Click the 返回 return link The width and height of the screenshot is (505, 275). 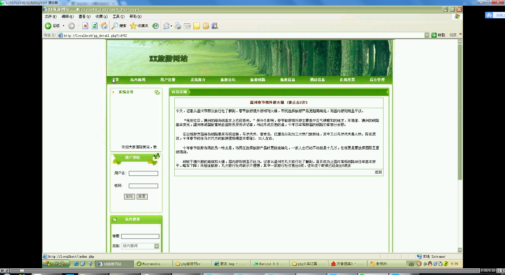(x=378, y=172)
